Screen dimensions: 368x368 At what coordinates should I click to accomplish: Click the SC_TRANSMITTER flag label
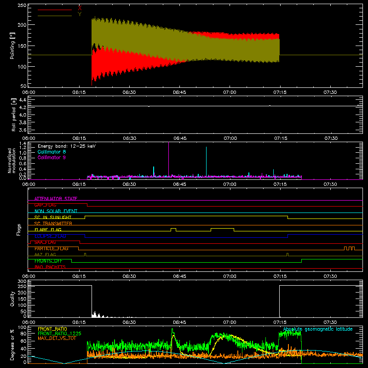click(53, 224)
